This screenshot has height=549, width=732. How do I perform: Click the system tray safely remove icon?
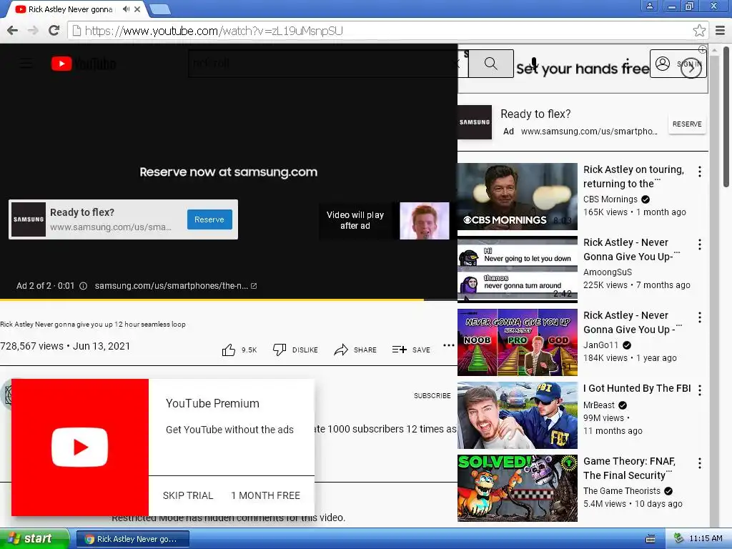click(x=679, y=539)
